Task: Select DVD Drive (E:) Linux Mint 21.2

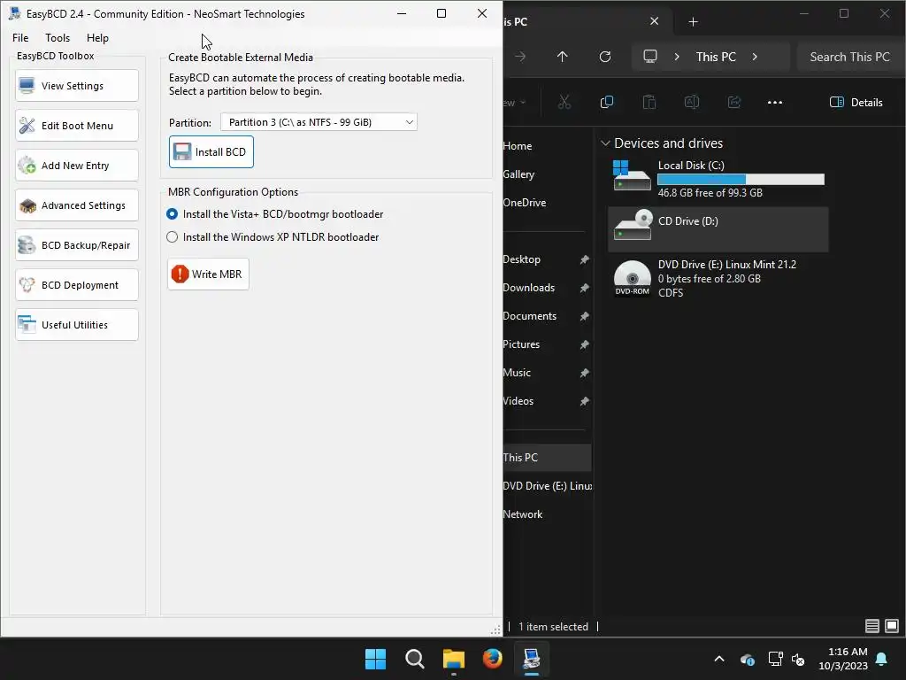Action: pyautogui.click(x=718, y=278)
